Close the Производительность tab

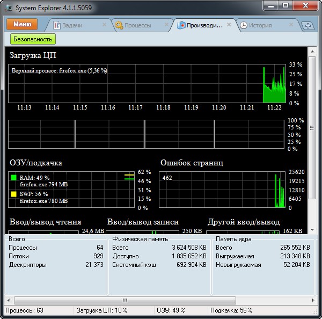(229, 25)
